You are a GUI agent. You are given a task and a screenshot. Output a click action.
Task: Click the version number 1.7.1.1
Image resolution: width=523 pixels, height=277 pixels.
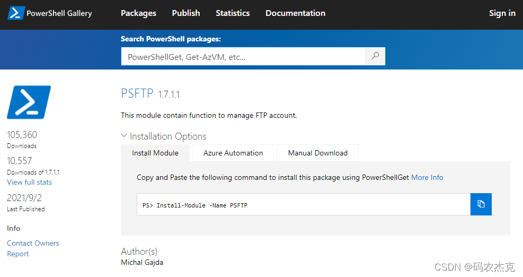click(x=169, y=94)
